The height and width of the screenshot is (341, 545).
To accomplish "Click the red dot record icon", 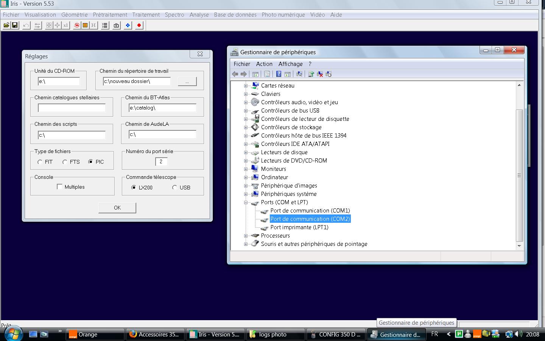I will coord(139,25).
